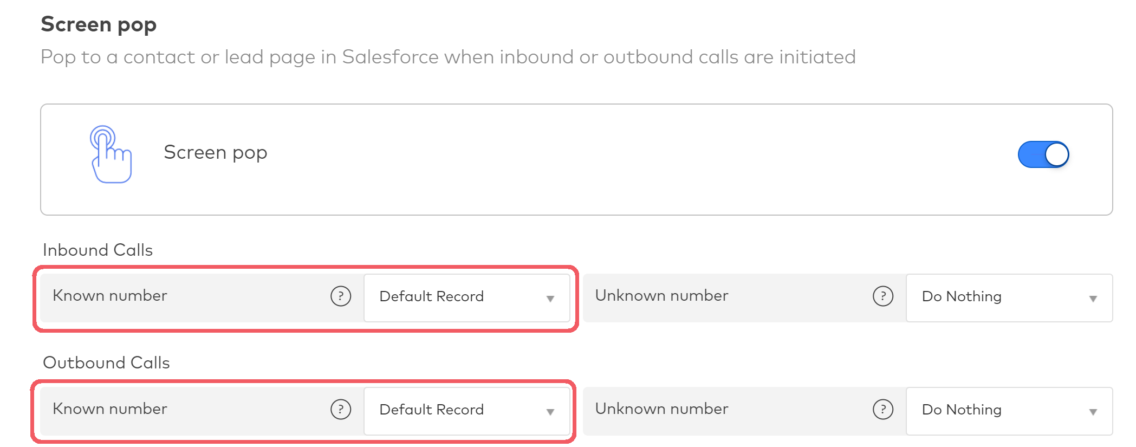
Task: Click the bold Screen pop section heading
Action: (99, 25)
